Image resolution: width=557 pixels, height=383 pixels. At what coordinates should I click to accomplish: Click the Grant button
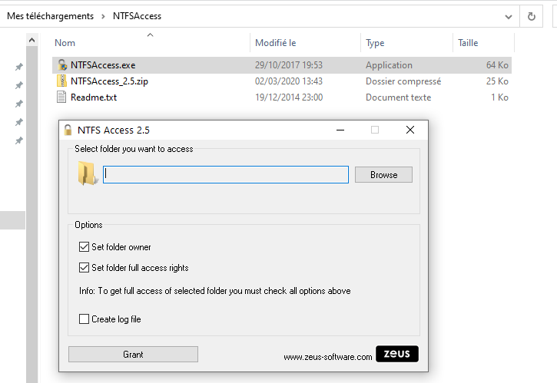click(133, 355)
